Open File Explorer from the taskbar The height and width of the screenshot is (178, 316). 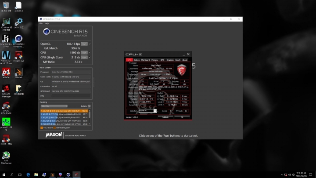point(36,174)
